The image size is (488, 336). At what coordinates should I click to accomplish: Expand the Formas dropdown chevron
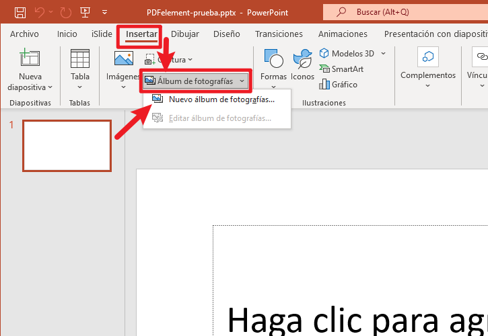click(x=273, y=87)
